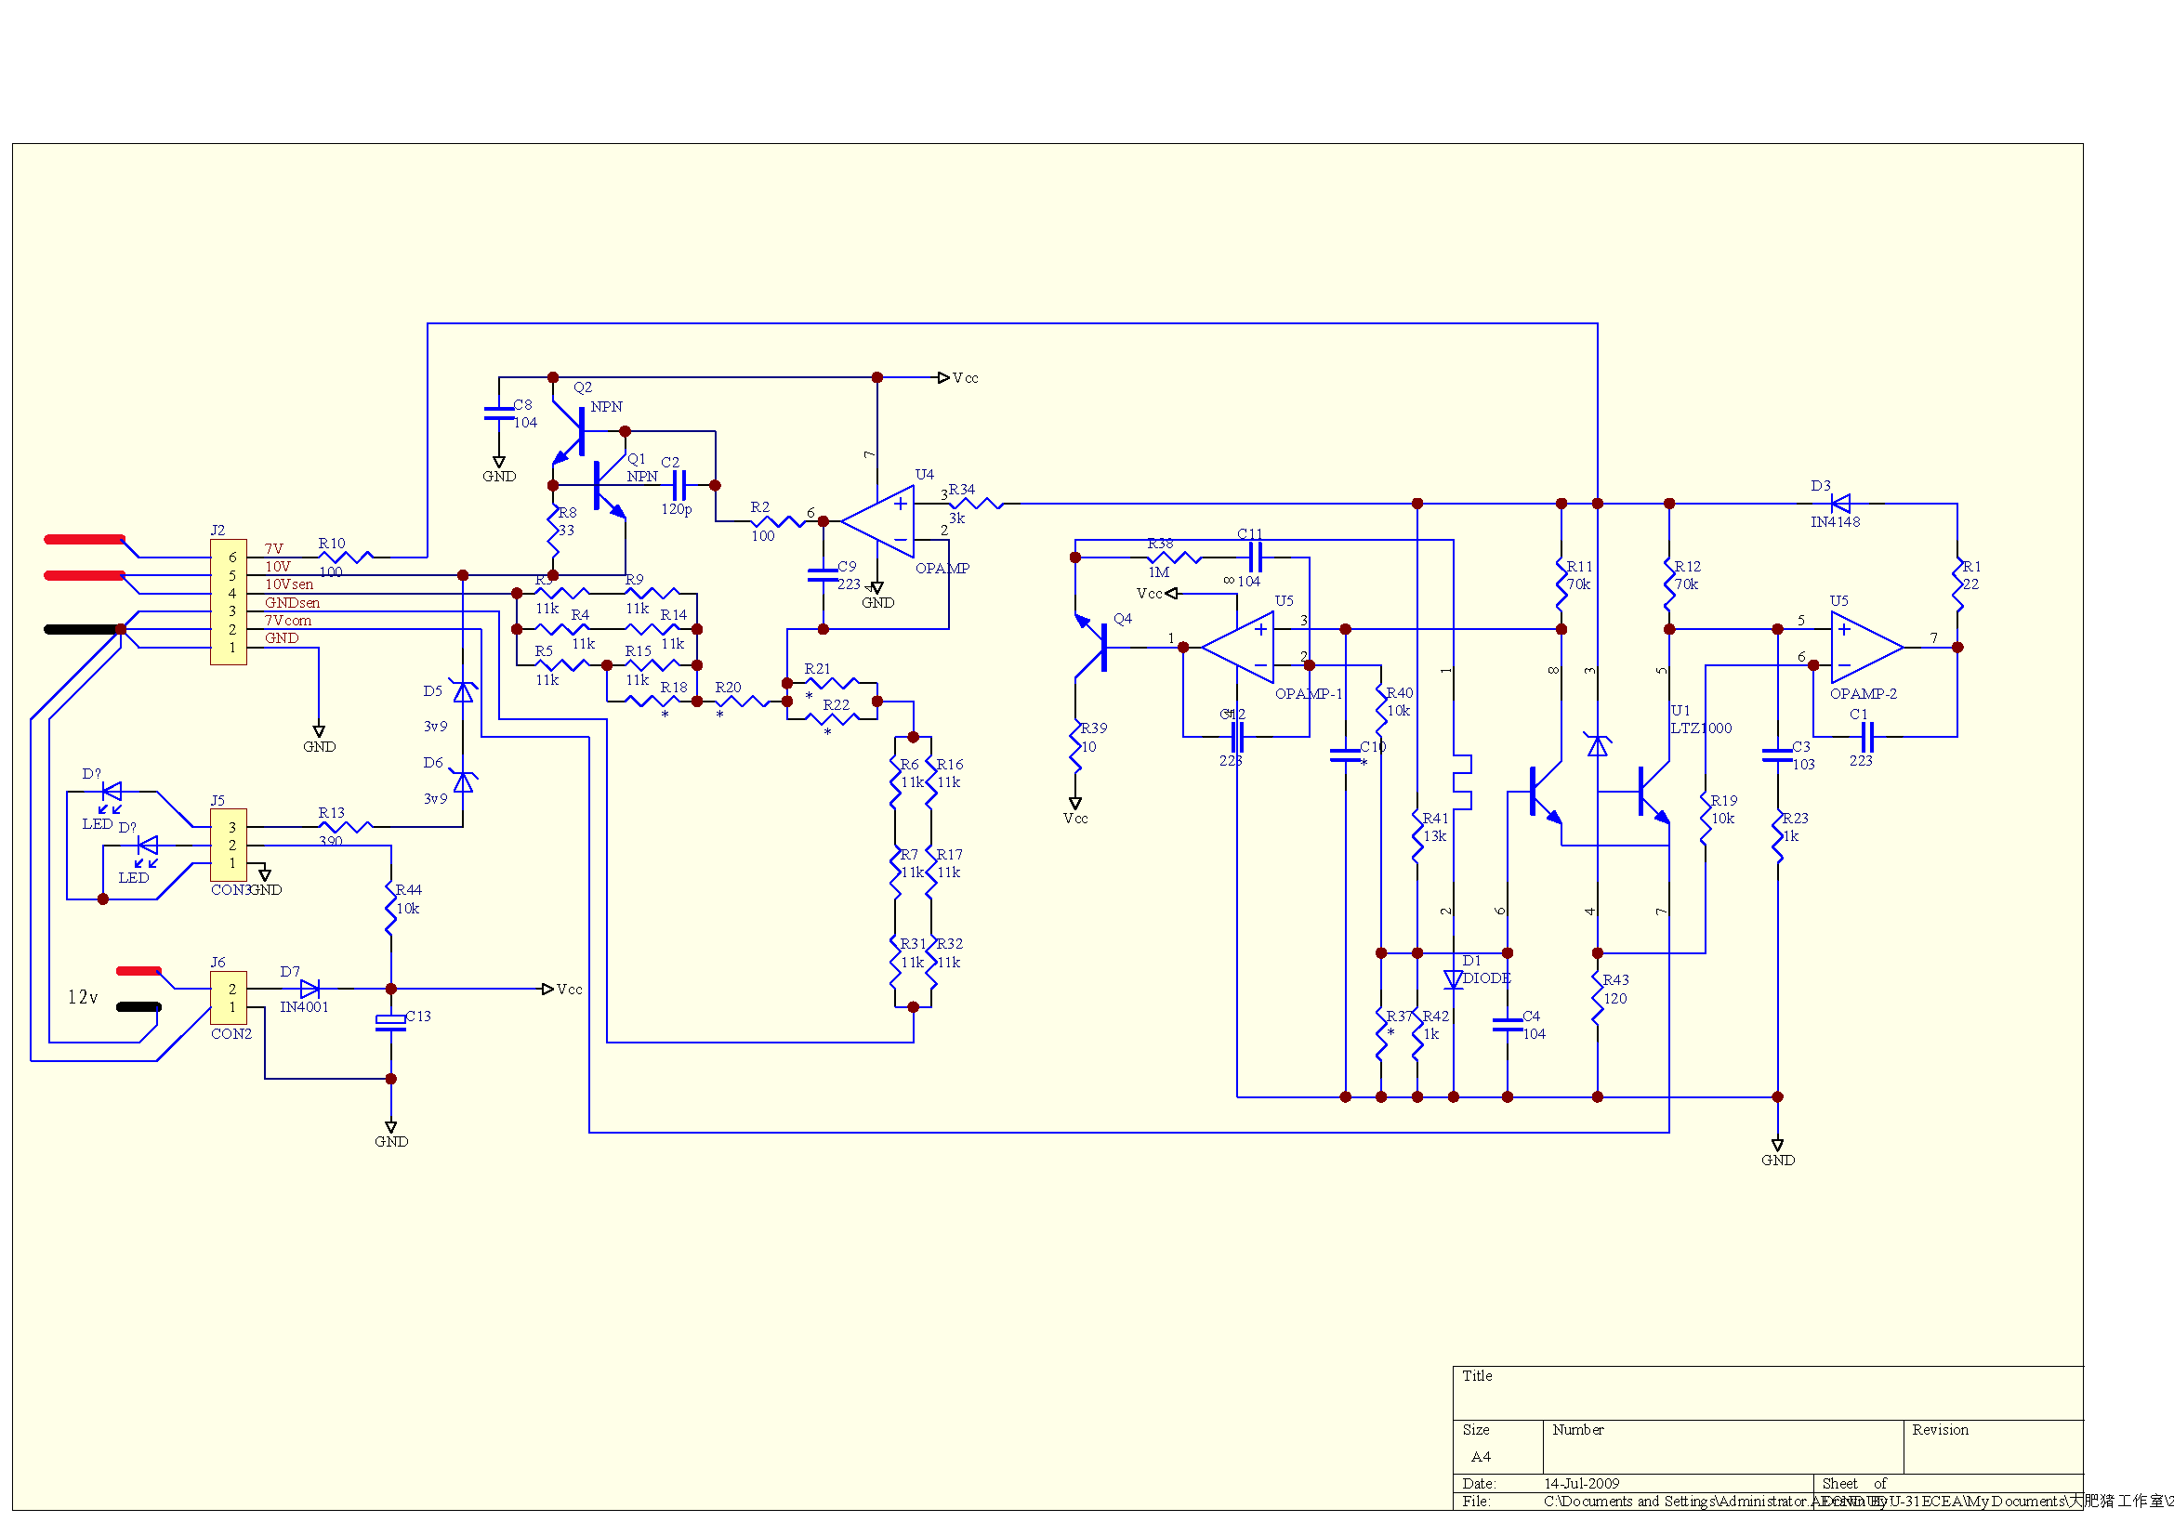Select the R8 33 ohm resistor
Viewport: 2174px width, 1535px height.
[554, 531]
